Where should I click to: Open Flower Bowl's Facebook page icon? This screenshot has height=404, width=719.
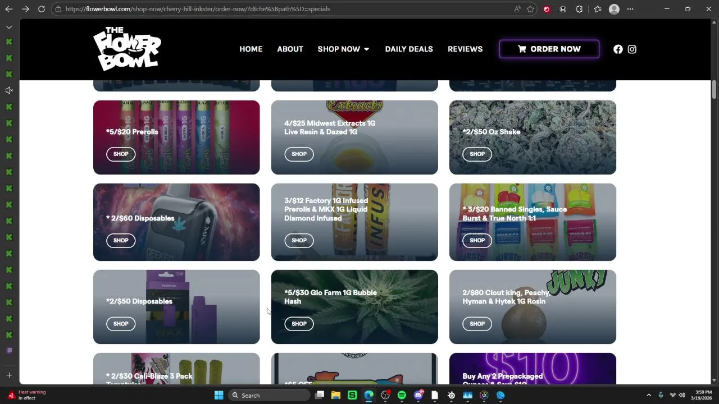click(x=618, y=49)
